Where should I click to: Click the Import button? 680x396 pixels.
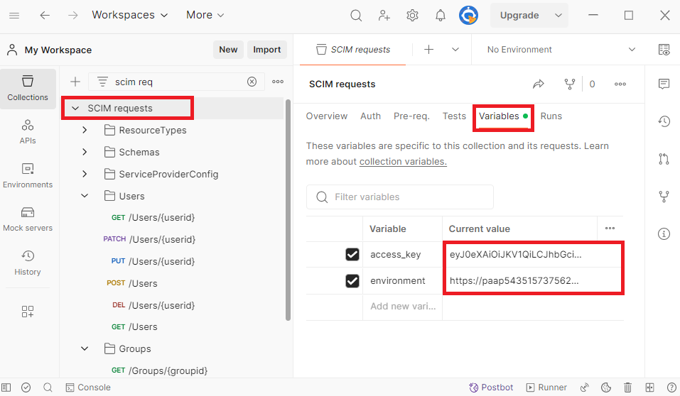tap(267, 50)
